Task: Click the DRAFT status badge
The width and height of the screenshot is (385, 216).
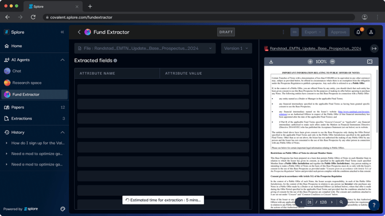Action: click(226, 32)
